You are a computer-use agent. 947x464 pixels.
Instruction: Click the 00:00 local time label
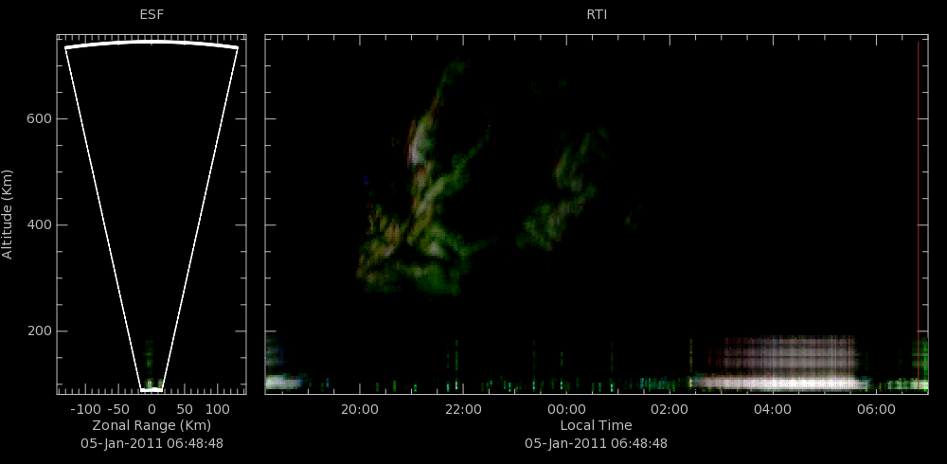click(566, 410)
